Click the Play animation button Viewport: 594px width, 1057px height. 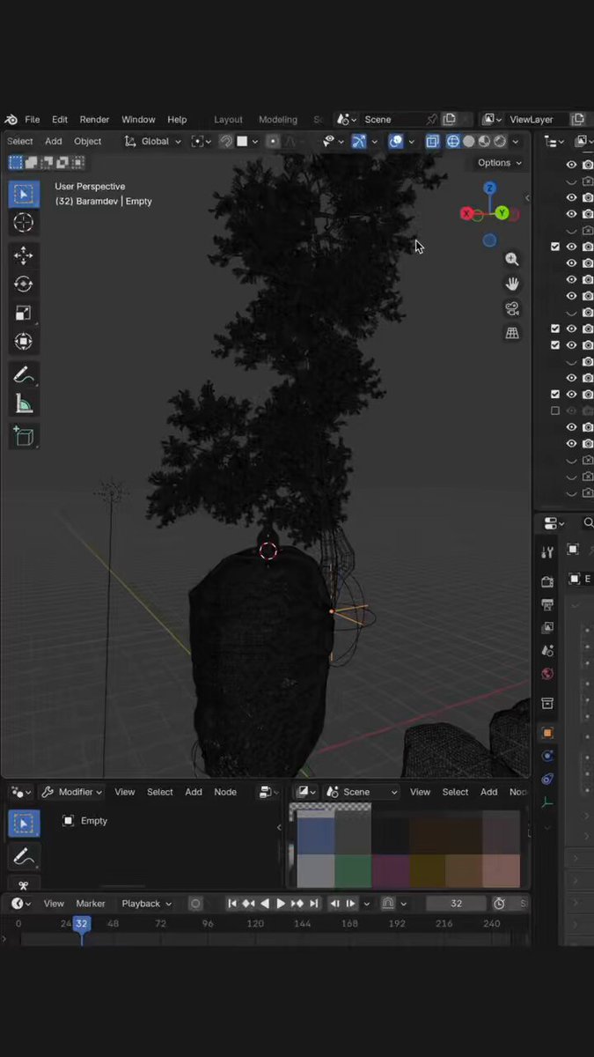click(x=281, y=904)
